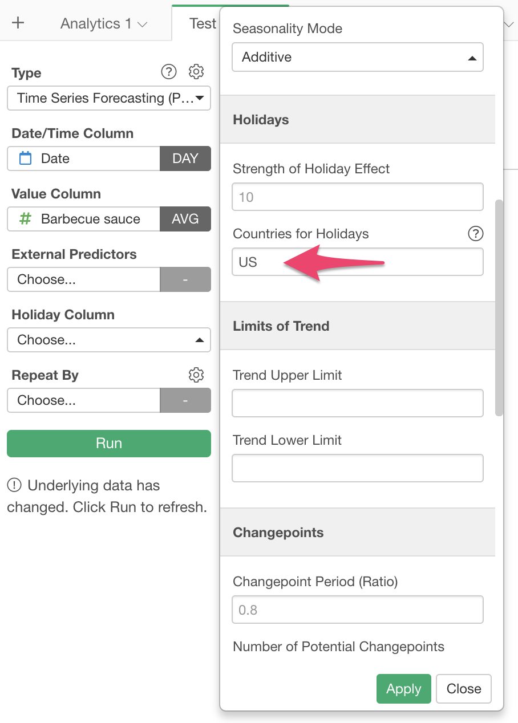Open Seasonality Mode Additive dropdown
Viewport: 518px width, 723px height.
(358, 57)
